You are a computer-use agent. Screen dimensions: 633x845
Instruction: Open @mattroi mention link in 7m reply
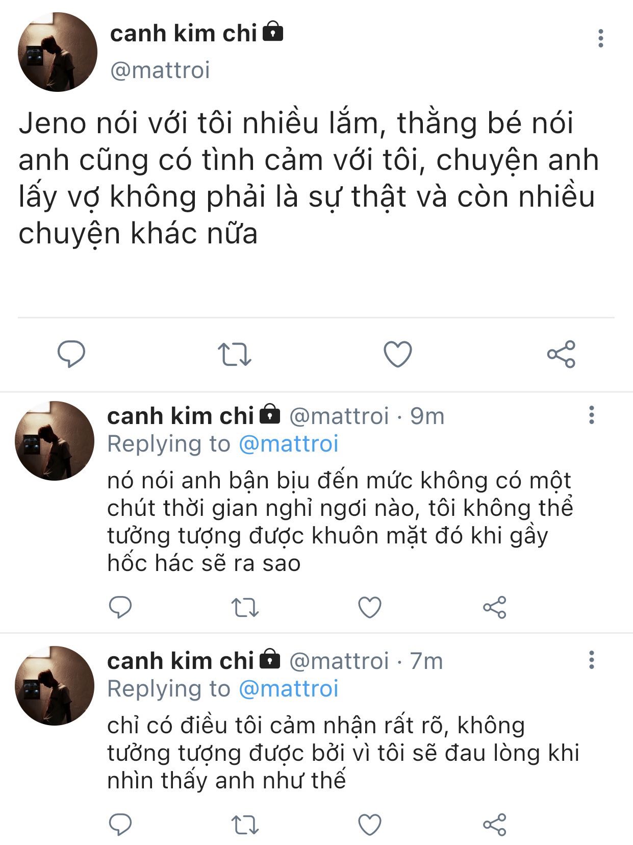point(289,689)
